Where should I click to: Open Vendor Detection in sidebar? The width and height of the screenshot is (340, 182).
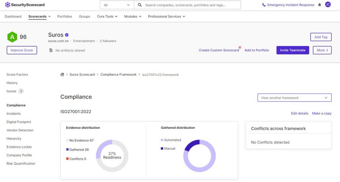point(20,130)
